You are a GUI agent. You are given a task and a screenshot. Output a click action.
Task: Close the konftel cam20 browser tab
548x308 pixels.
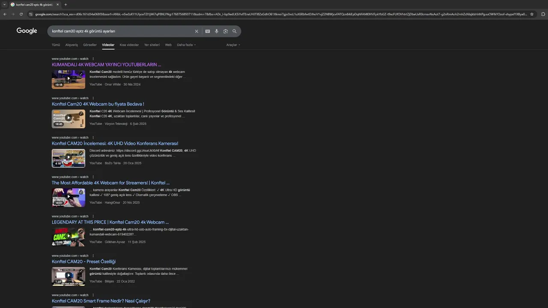[x=58, y=5]
